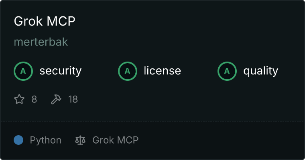The width and height of the screenshot is (305, 160).
Task: Click the license label text
Action: (163, 70)
